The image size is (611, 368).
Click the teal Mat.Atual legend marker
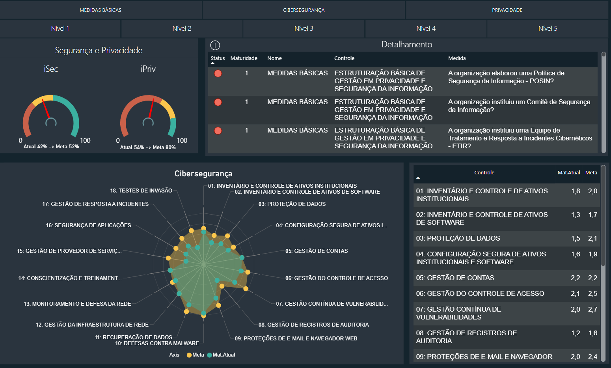click(x=209, y=355)
